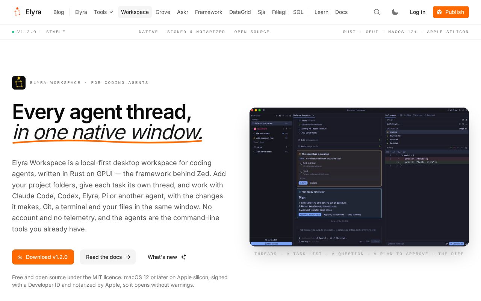Image resolution: width=481 pixels, height=301 pixels.
Task: Click the "NATIVE" label in the info bar
Action: [x=148, y=32]
